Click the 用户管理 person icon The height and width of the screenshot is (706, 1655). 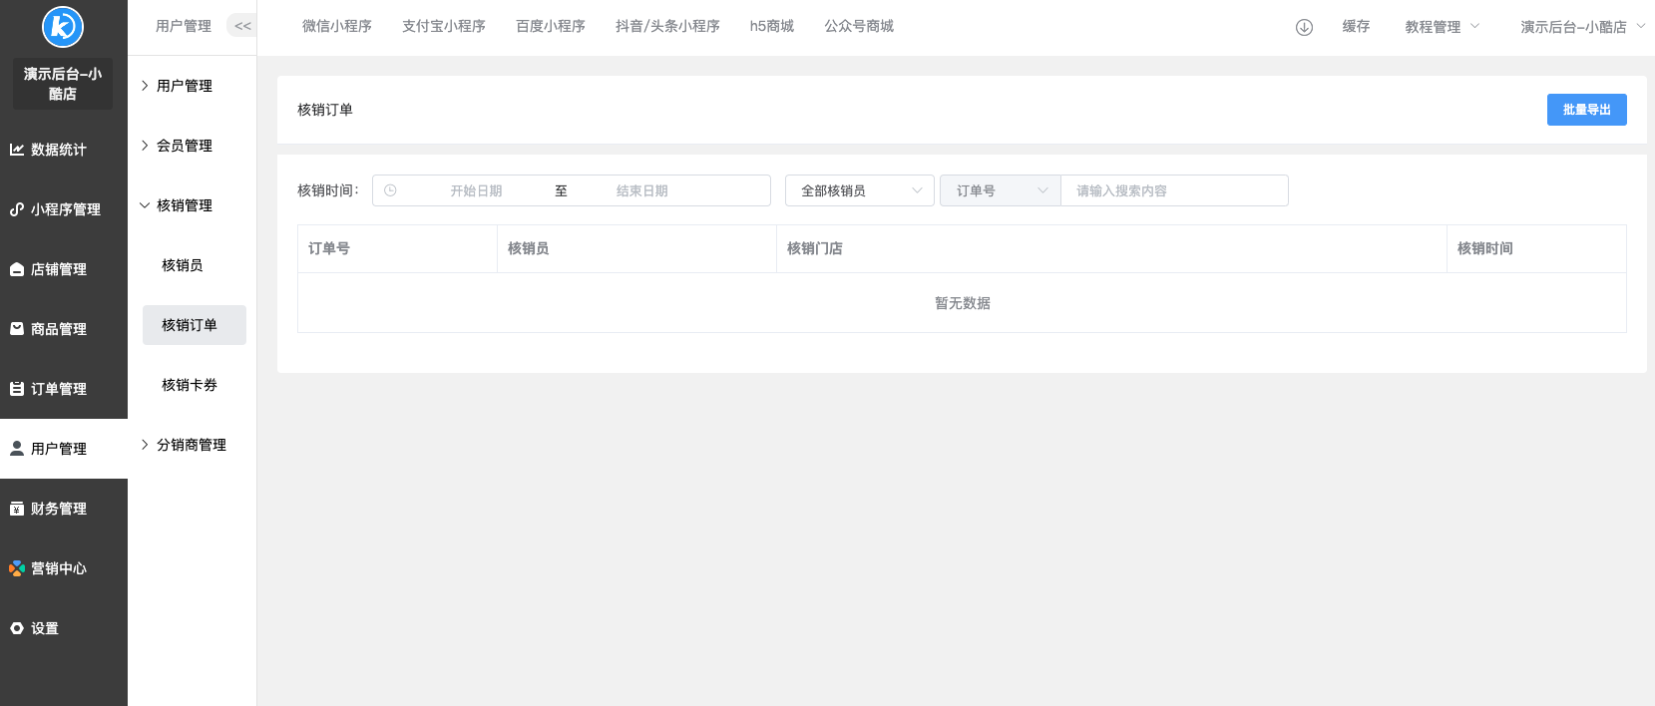pos(17,449)
